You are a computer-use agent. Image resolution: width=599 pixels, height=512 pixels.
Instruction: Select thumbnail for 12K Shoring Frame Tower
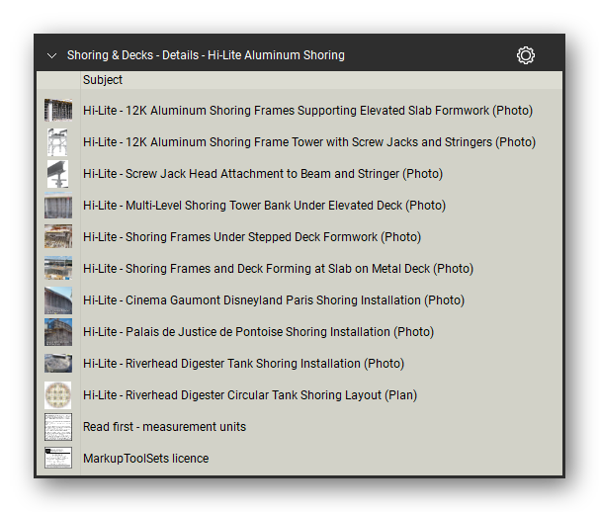click(57, 142)
